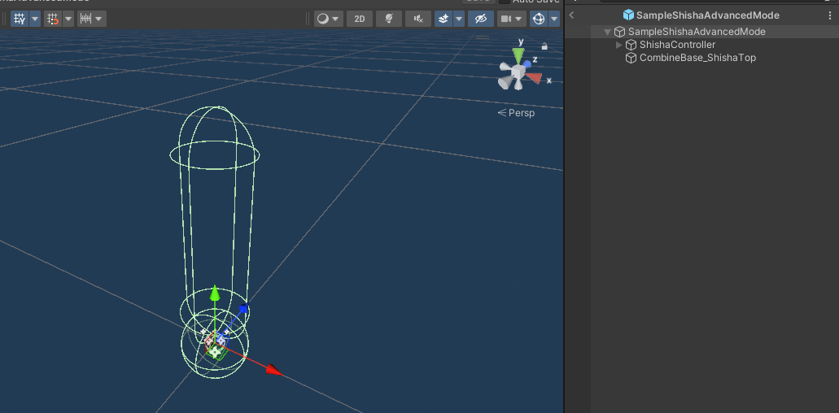Toggle scene lighting button
This screenshot has width=839, height=413.
pos(389,20)
